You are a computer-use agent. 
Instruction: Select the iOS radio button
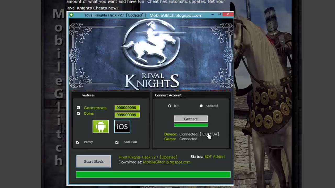point(170,106)
